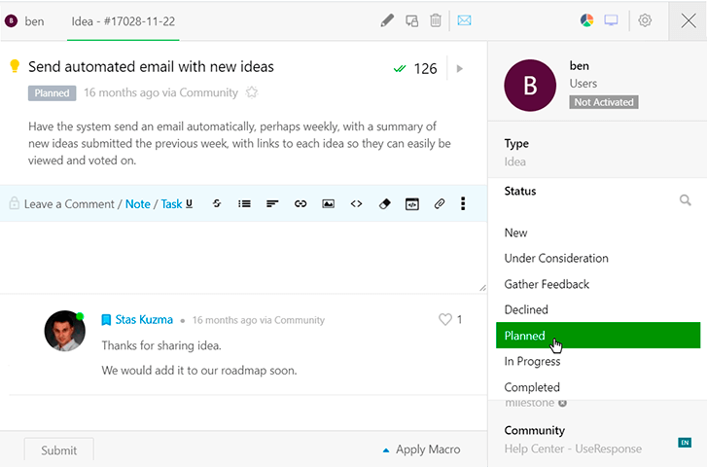Open the ben user tab

tap(25, 21)
